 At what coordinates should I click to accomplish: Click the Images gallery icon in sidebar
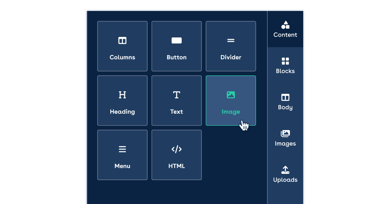point(285,133)
